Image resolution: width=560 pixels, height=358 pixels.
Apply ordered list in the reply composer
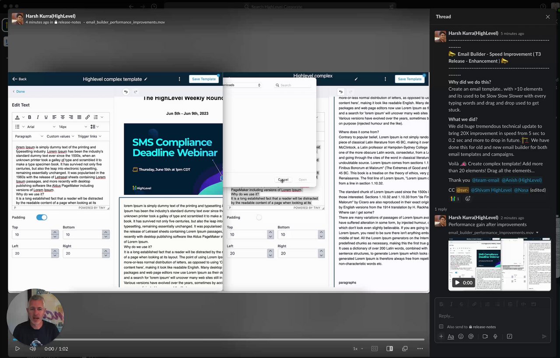click(487, 304)
